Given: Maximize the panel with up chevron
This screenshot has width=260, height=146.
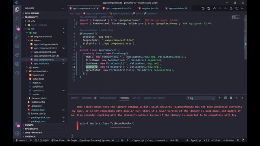Looking at the screenshot, I should (x=237, y=98).
